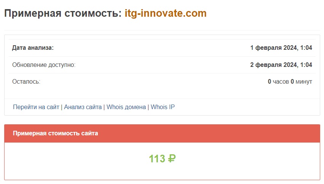The width and height of the screenshot is (324, 184).
Task: Select the "Дата анализа:" label
Action: tap(33, 48)
